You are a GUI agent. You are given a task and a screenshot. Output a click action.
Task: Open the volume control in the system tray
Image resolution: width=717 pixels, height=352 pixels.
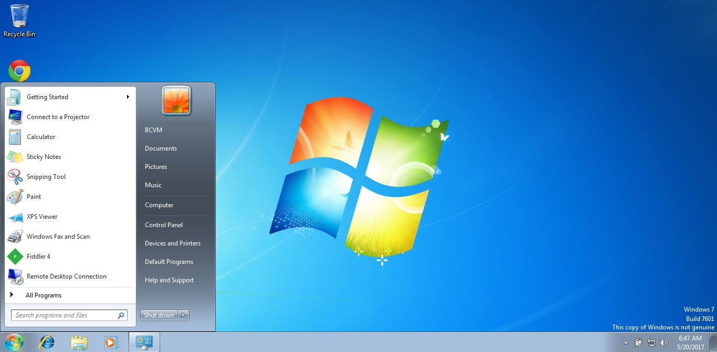click(662, 342)
